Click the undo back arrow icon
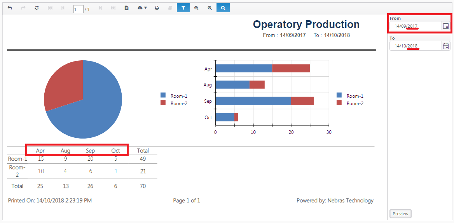The height and width of the screenshot is (223, 454). point(10,8)
